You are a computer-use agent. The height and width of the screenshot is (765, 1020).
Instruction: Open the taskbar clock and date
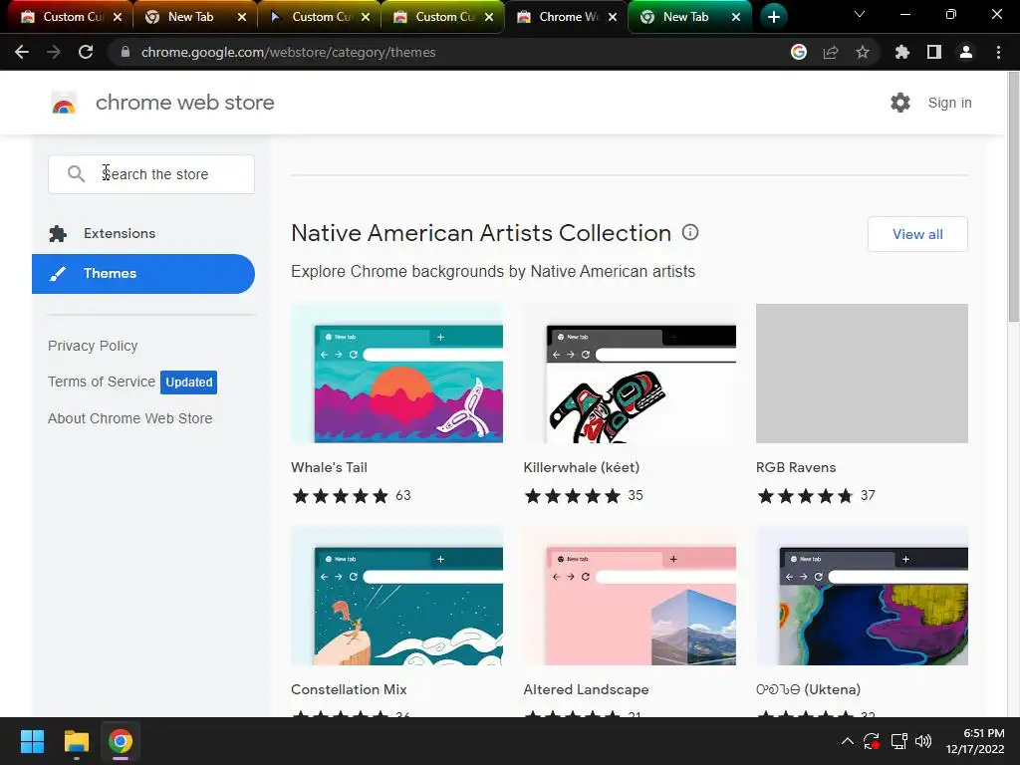975,741
